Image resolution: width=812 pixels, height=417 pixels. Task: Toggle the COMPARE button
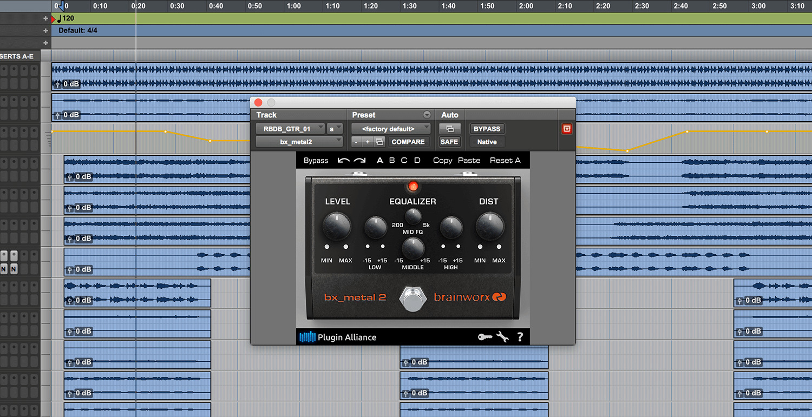pos(408,142)
